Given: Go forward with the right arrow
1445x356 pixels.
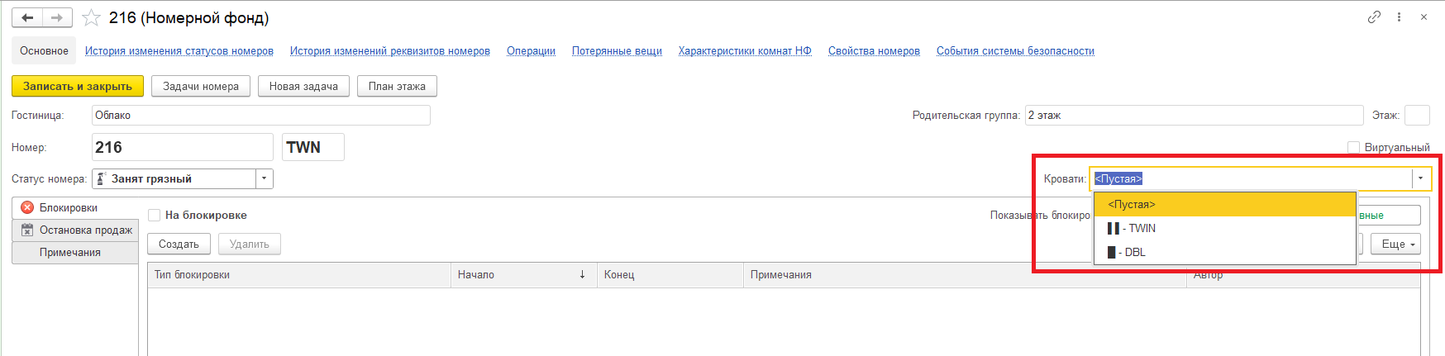Looking at the screenshot, I should 57,17.
